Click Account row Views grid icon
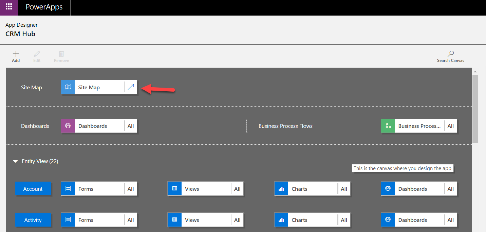Viewport: 486px width, 232px height. click(x=174, y=189)
